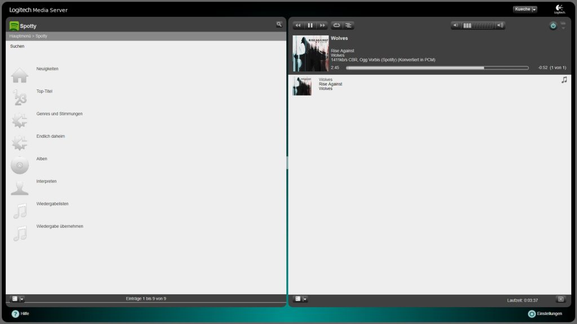The width and height of the screenshot is (577, 324).
Task: Pause the playing song
Action: point(310,25)
